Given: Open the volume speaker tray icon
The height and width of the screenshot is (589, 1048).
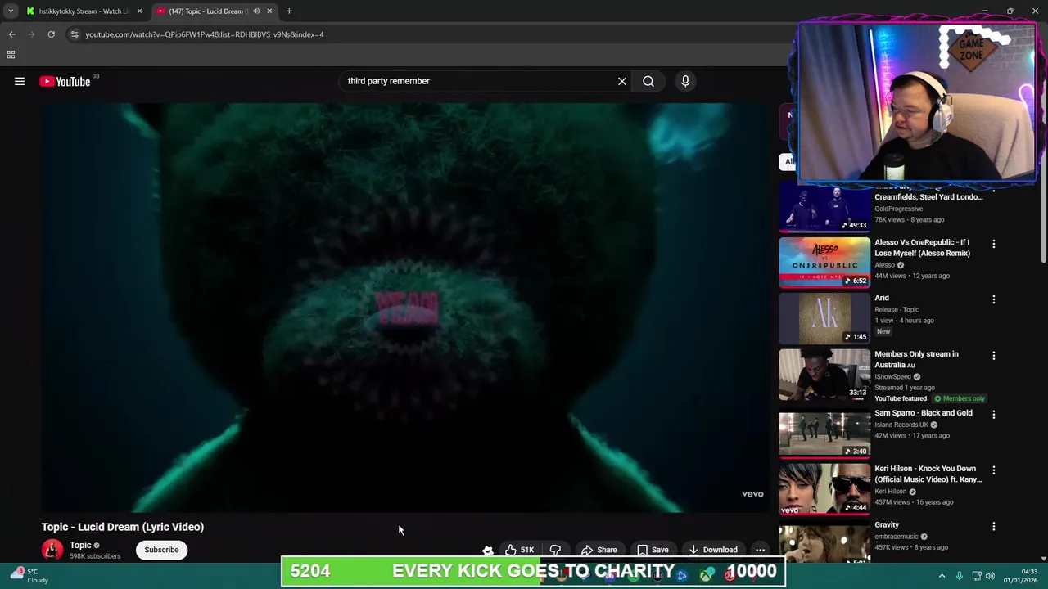Looking at the screenshot, I should (990, 576).
